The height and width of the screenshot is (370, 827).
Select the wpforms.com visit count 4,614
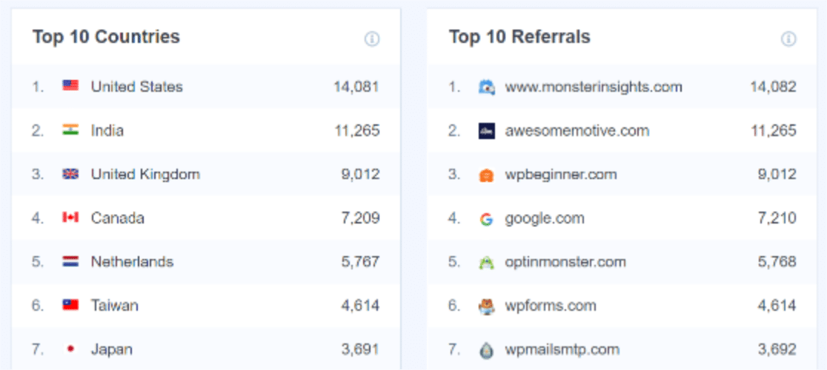click(774, 306)
